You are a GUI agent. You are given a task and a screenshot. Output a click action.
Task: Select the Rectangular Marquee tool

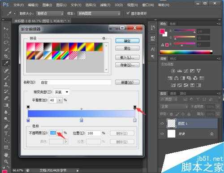(x=6, y=35)
